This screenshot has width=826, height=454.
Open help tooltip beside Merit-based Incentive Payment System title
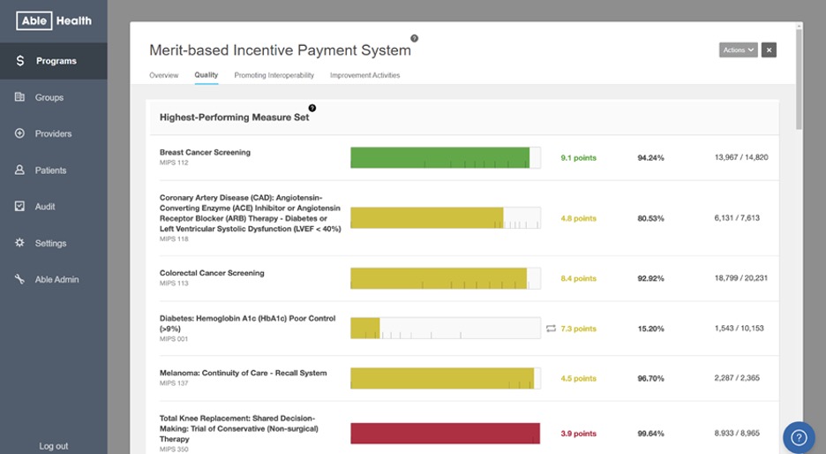[x=414, y=38]
